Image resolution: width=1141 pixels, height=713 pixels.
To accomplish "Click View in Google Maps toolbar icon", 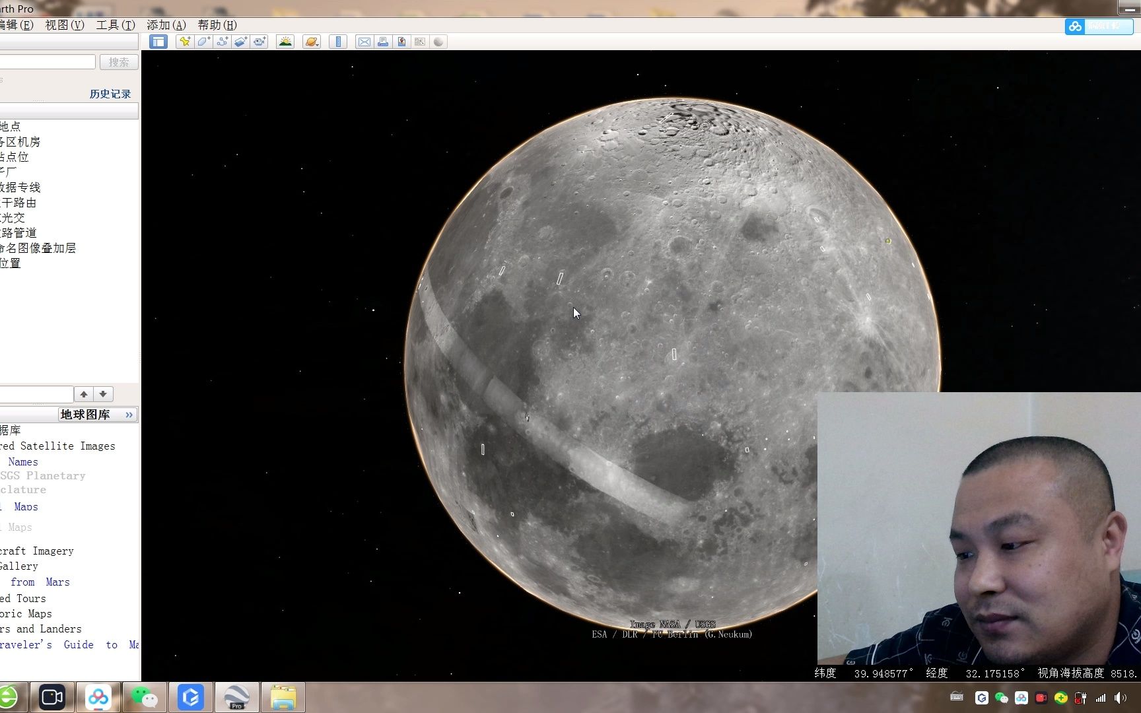I will pos(419,42).
